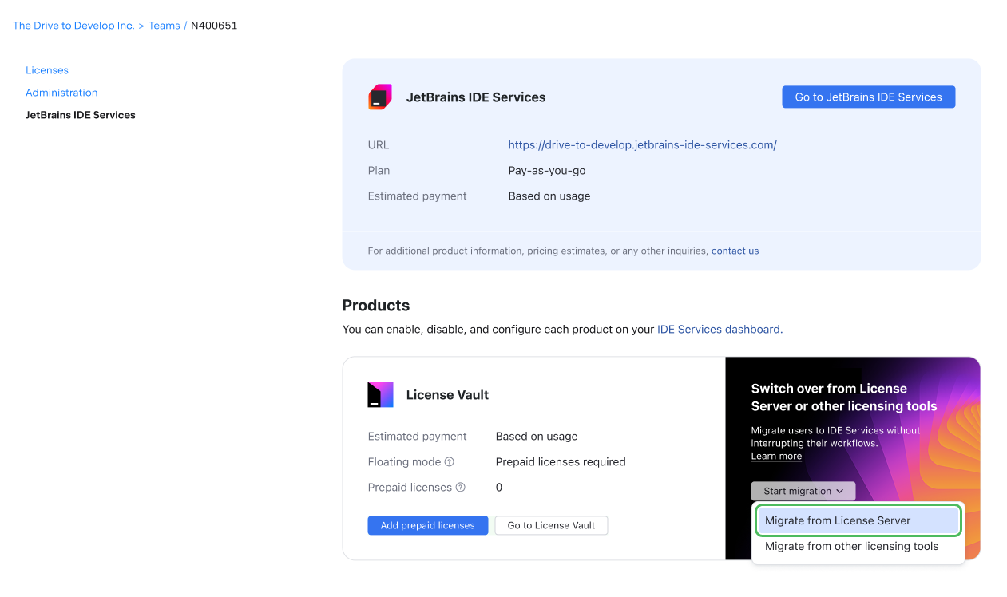Click the License Vault product icon
This screenshot has width=1007, height=597.
tap(380, 393)
